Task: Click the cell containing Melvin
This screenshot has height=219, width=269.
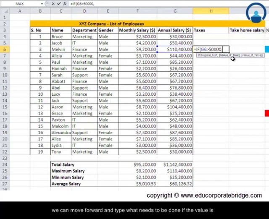Action: coord(61,50)
